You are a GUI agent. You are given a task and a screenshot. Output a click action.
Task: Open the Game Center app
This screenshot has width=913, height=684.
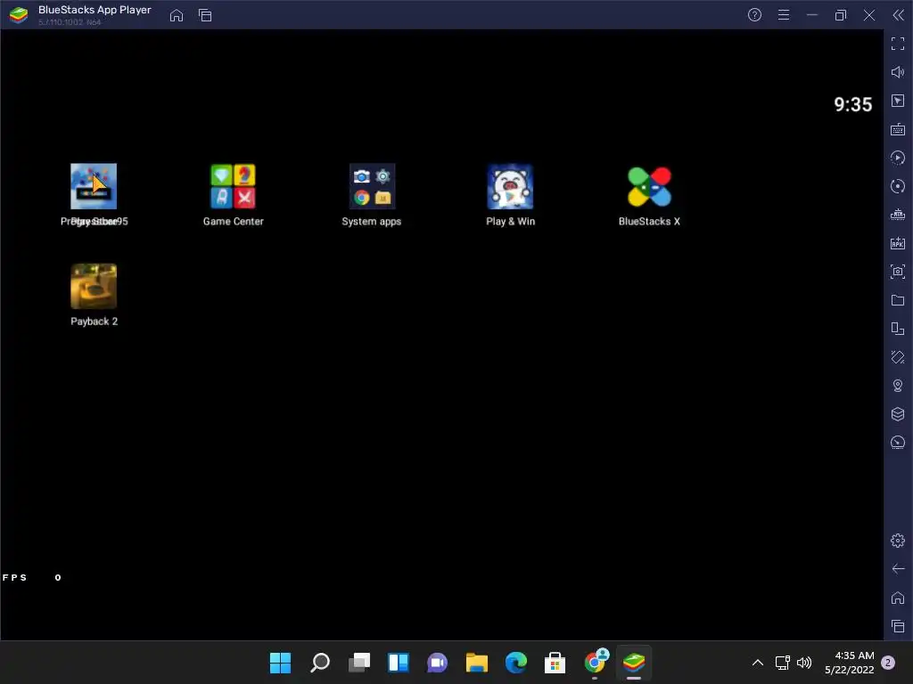click(x=233, y=186)
